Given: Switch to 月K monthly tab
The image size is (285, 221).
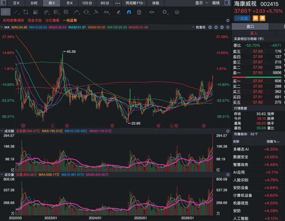Looking at the screenshot, I should (69, 3).
